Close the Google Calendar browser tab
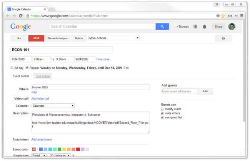250x161 pixels. (x=45, y=9)
